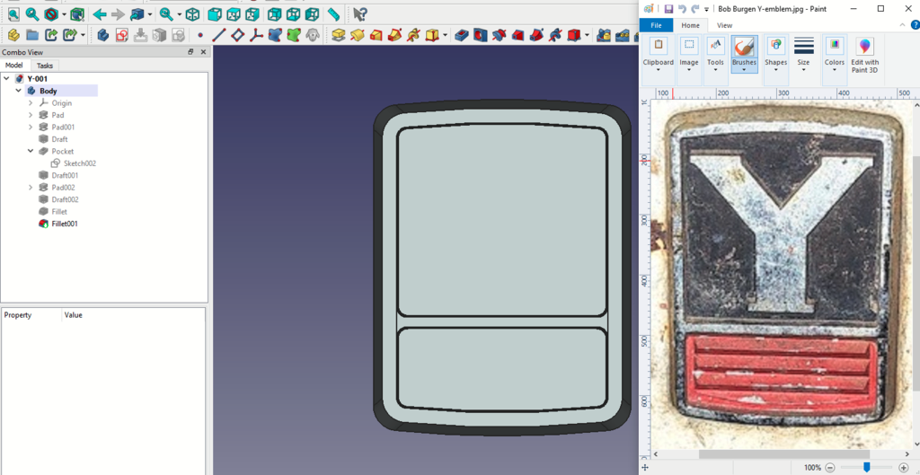The width and height of the screenshot is (920, 475).
Task: Undo using Paint's quick-access arrow
Action: [682, 9]
